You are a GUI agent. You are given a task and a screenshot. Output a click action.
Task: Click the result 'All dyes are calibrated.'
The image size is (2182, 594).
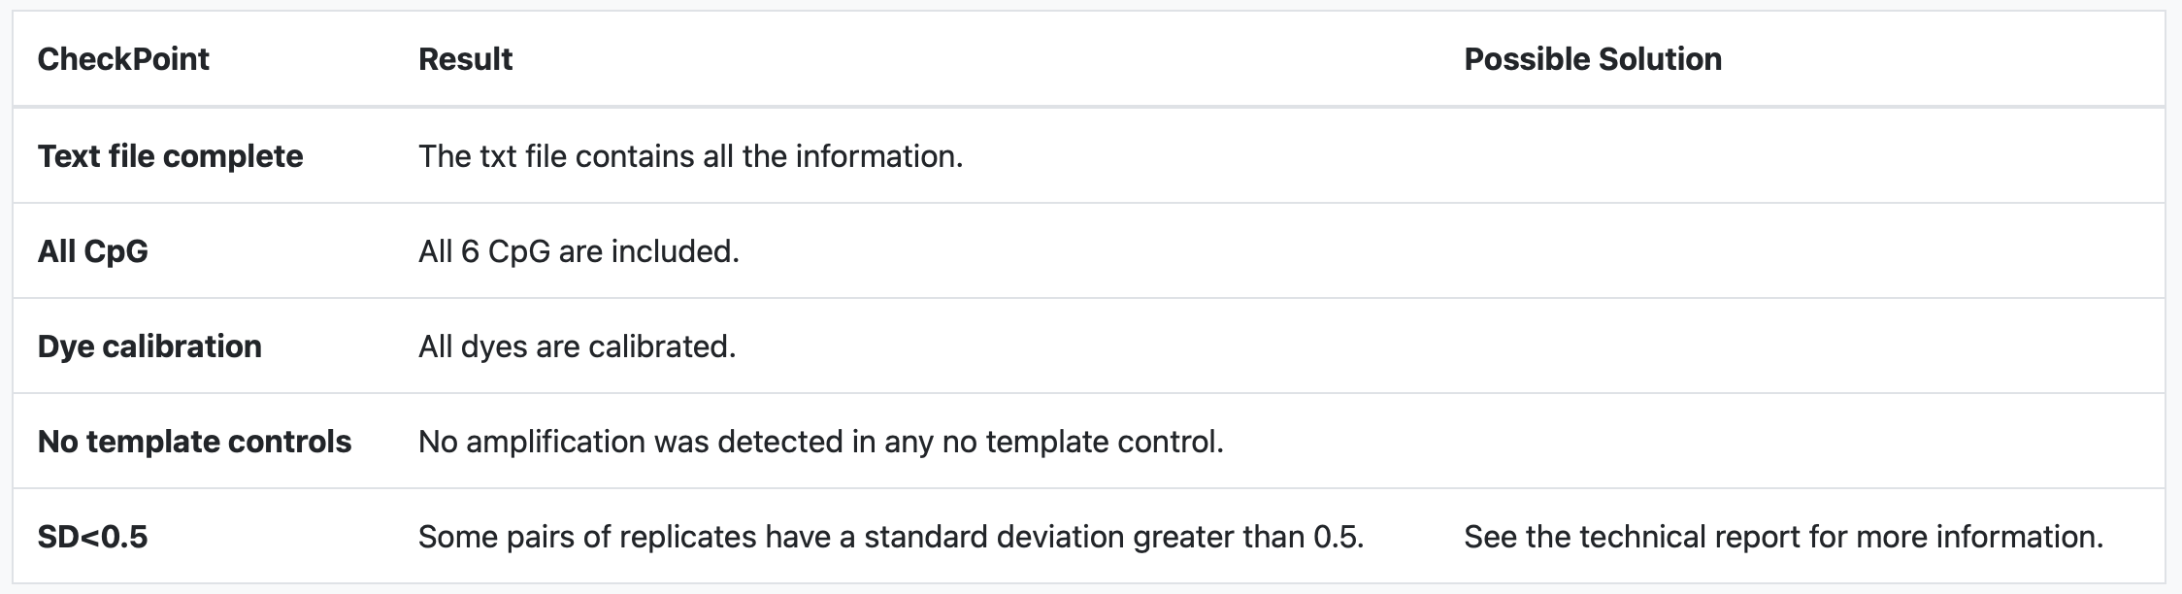(577, 346)
